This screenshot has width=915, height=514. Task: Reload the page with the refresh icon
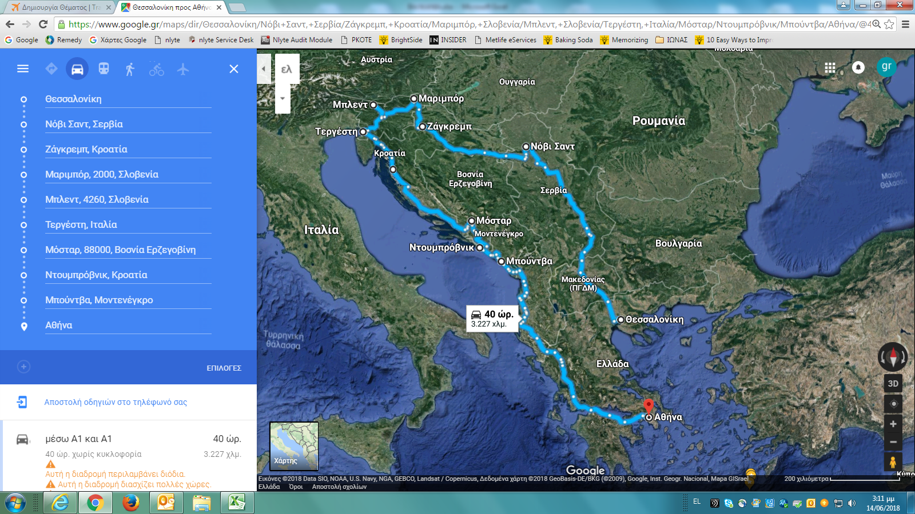(x=43, y=24)
